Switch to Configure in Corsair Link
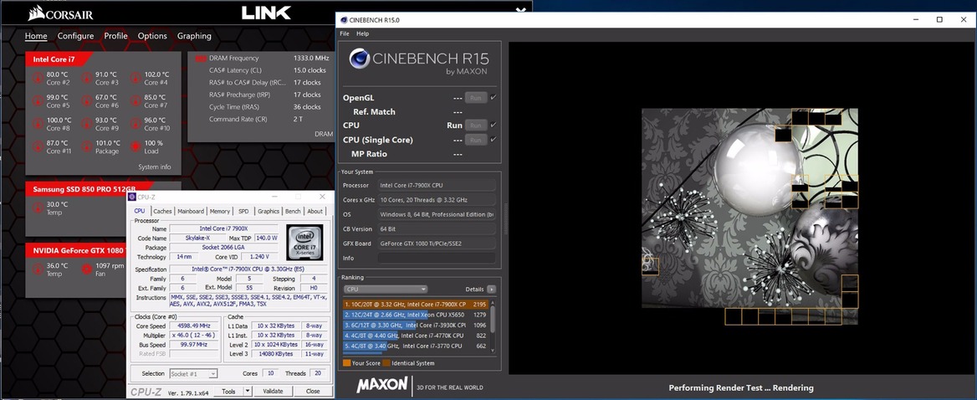This screenshot has height=400, width=977. pos(76,36)
